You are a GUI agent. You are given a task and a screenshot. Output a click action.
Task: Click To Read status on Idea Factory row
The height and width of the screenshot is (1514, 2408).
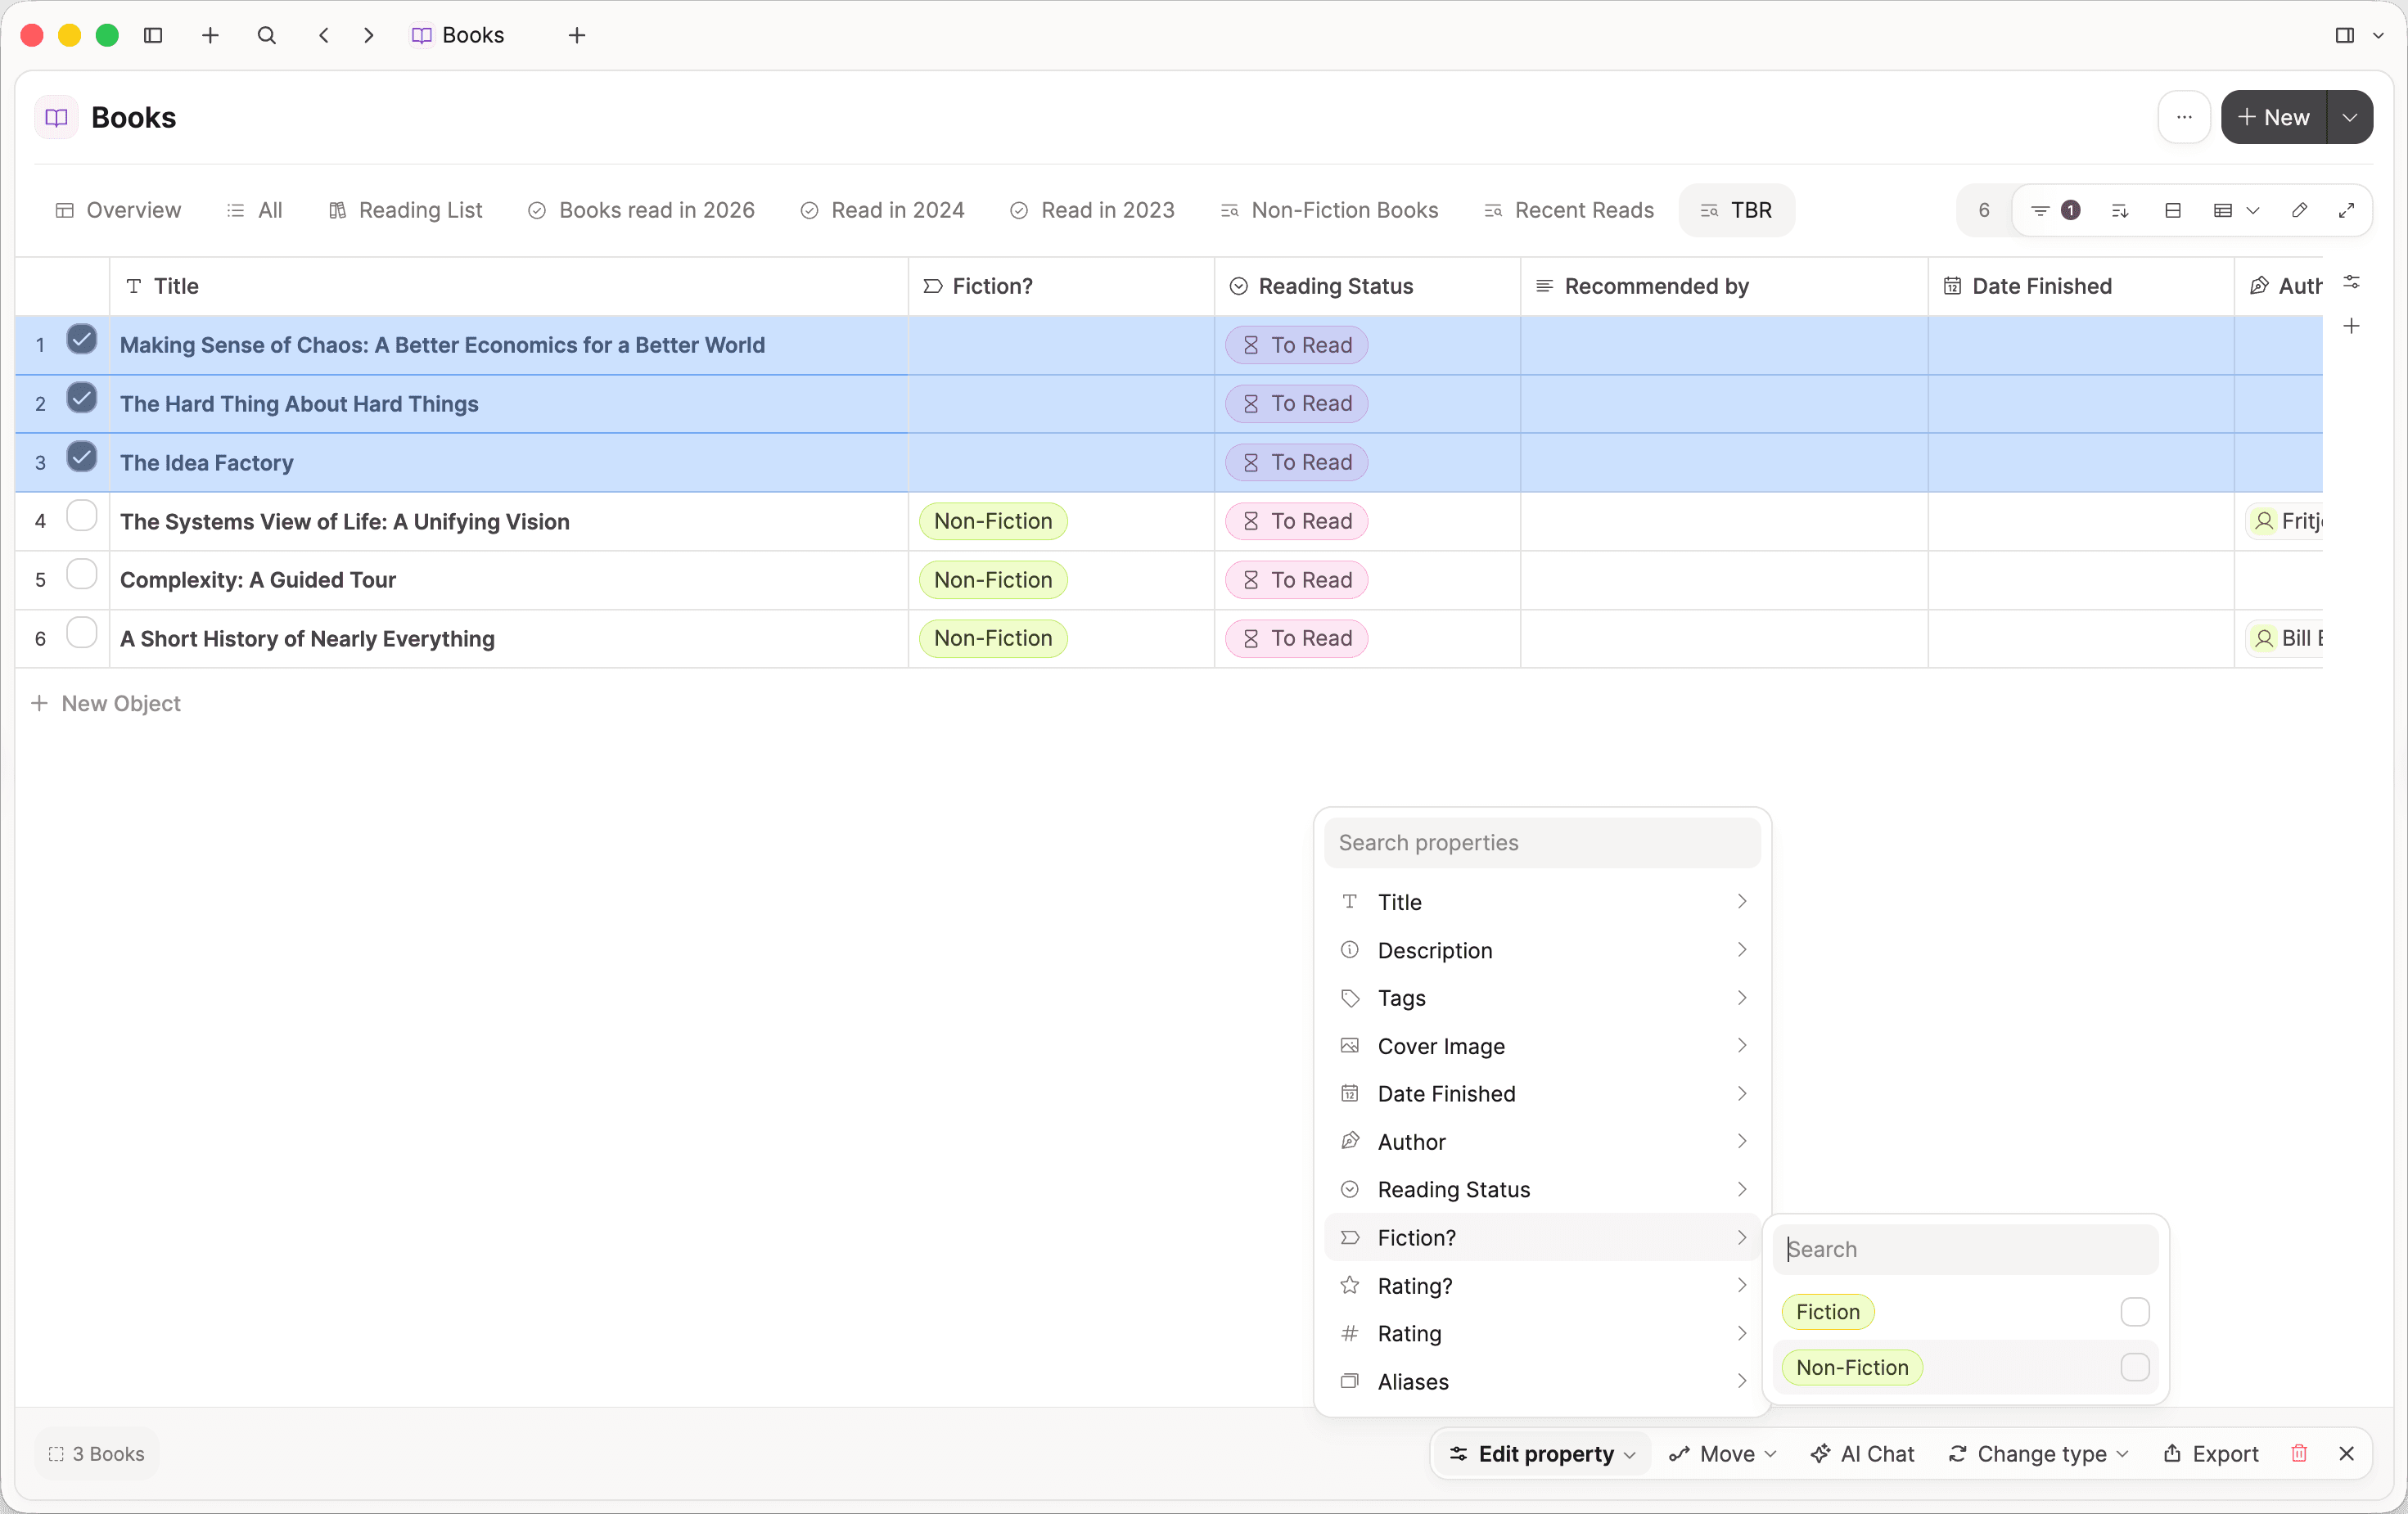click(x=1297, y=462)
